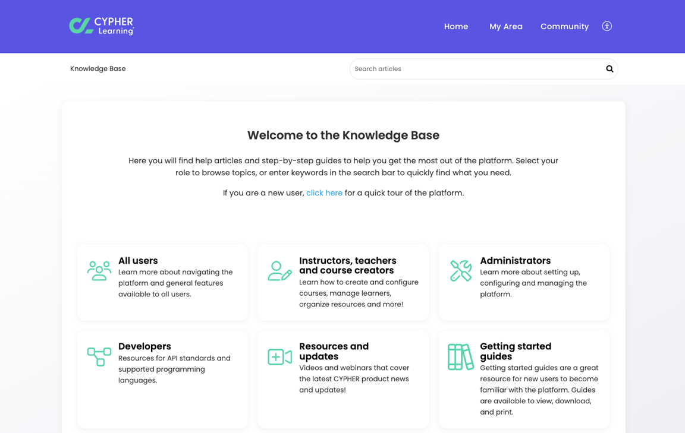The image size is (685, 433).
Task: Open the Getting started guides card
Action: pos(524,378)
